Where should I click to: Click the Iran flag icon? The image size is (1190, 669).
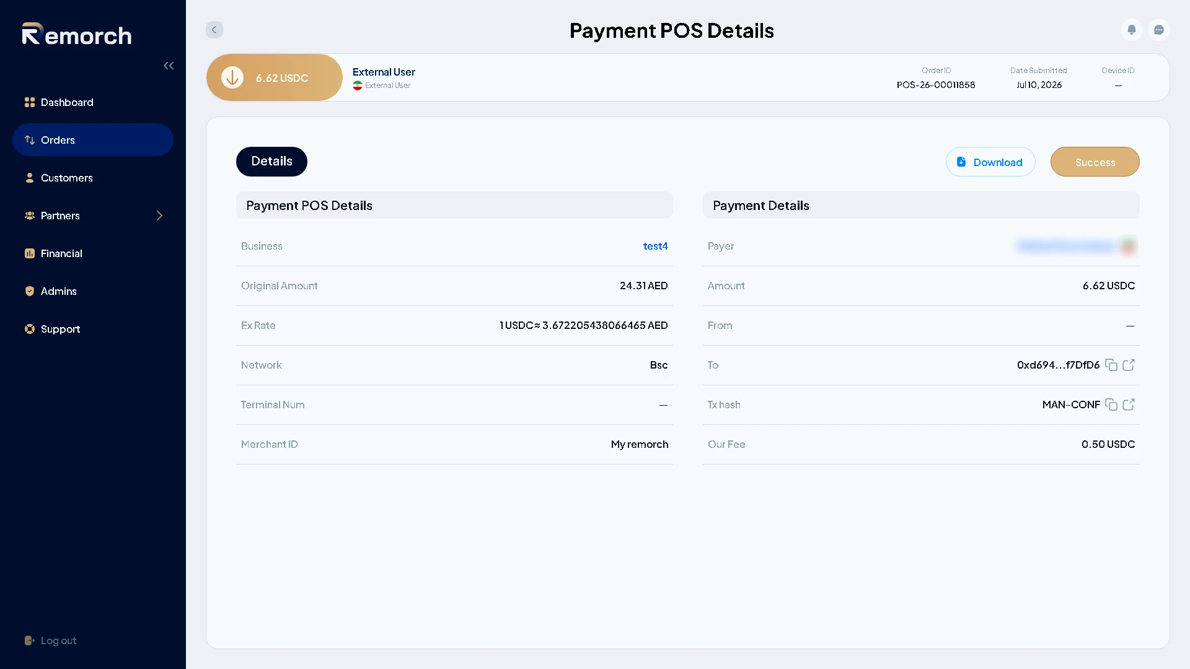(x=358, y=85)
